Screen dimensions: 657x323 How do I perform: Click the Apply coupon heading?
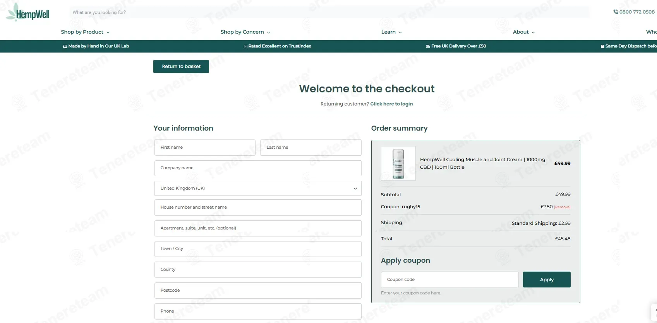pos(405,261)
